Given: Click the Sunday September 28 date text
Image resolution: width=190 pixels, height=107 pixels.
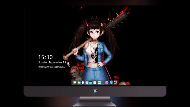Looking at the screenshot, I should pyautogui.click(x=52, y=62).
